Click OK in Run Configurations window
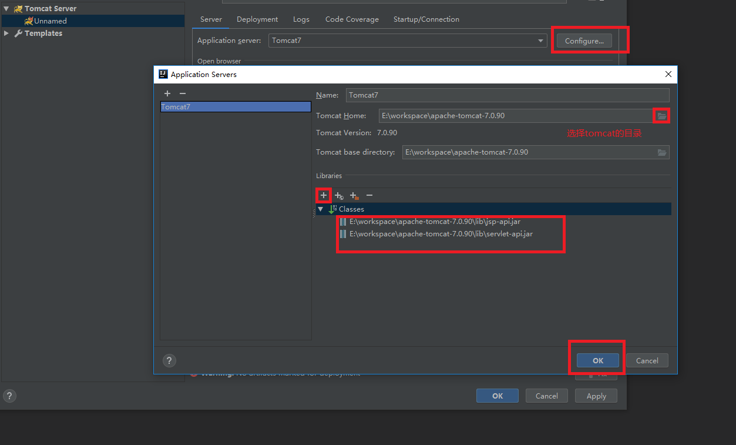This screenshot has width=736, height=445. coord(498,396)
